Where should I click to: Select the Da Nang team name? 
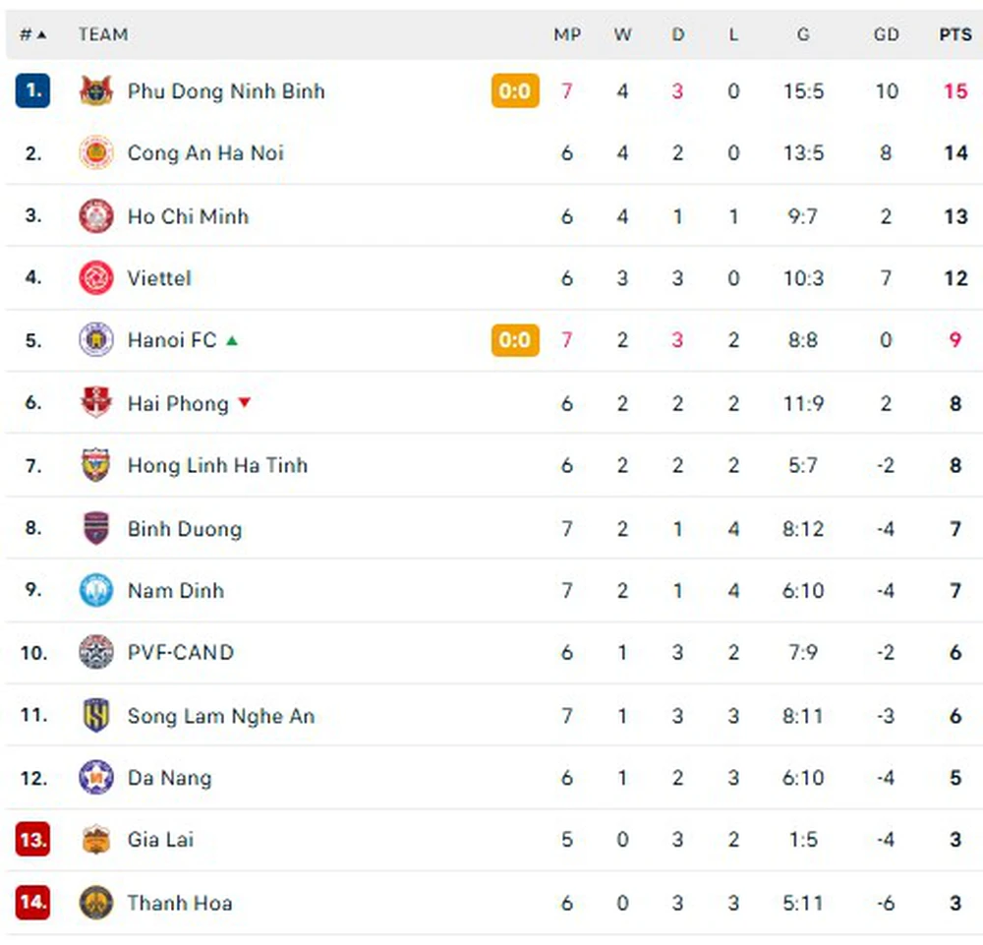pyautogui.click(x=169, y=778)
